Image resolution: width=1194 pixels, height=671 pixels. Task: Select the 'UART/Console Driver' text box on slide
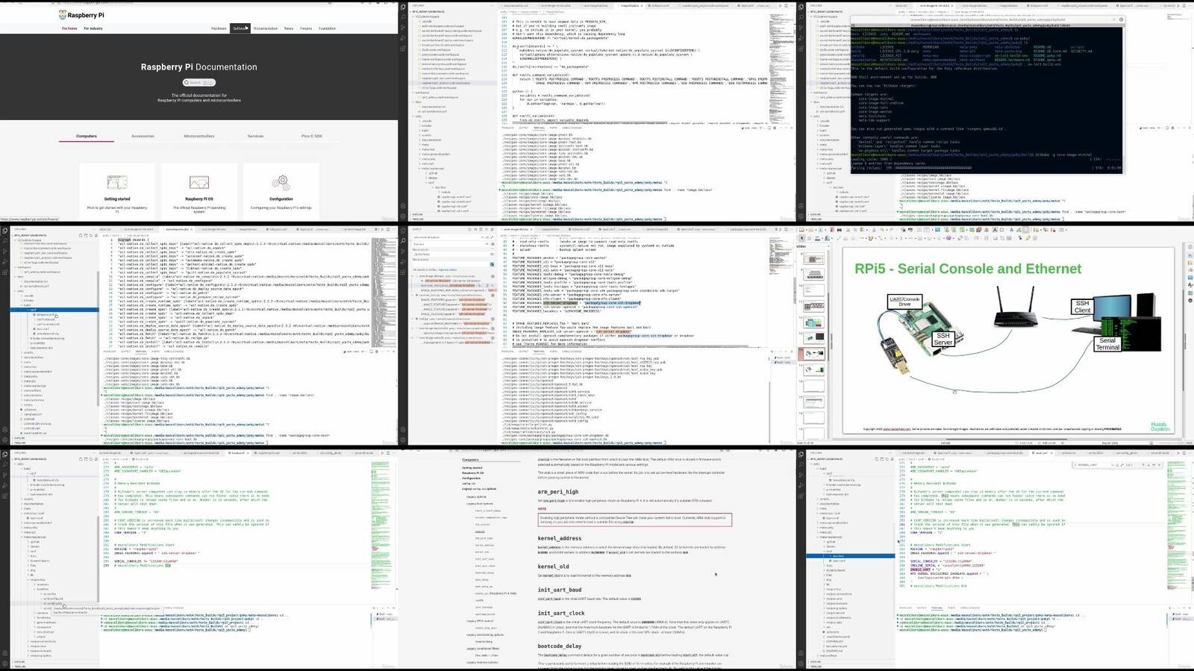[904, 301]
